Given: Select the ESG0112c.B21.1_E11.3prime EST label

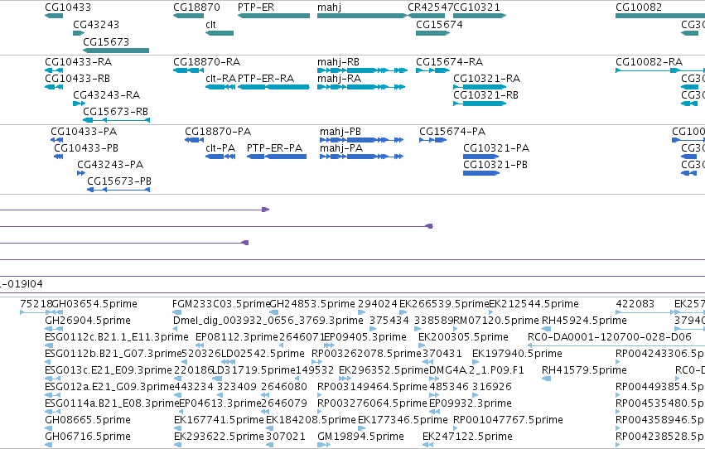Looking at the screenshot, I should click(117, 337).
